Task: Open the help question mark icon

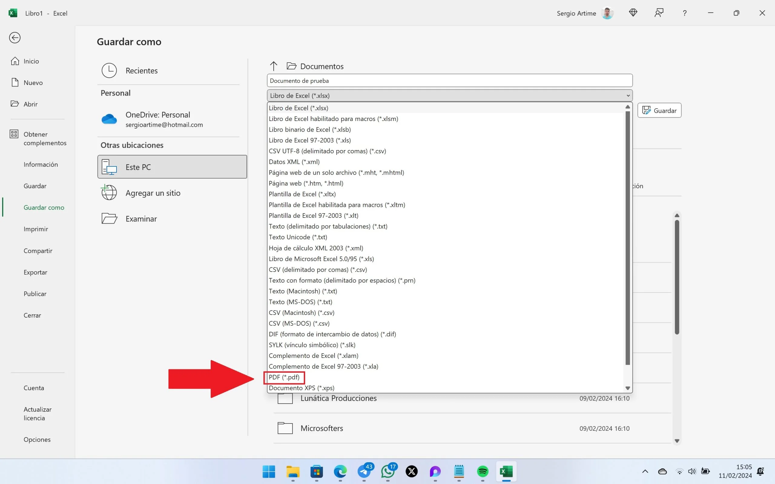Action: pyautogui.click(x=684, y=13)
